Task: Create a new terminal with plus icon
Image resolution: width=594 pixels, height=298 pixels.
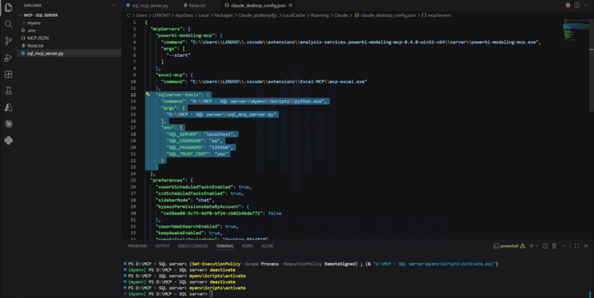Action: [x=531, y=246]
